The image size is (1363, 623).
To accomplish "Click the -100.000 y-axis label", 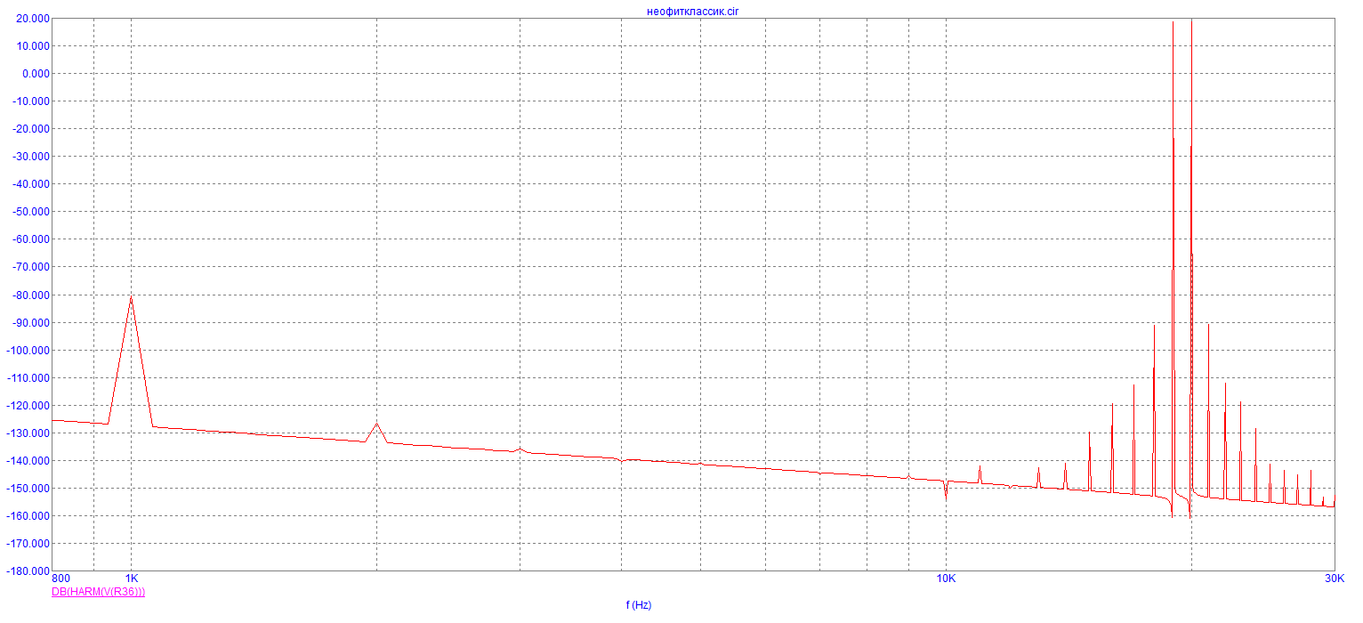I will [x=28, y=350].
